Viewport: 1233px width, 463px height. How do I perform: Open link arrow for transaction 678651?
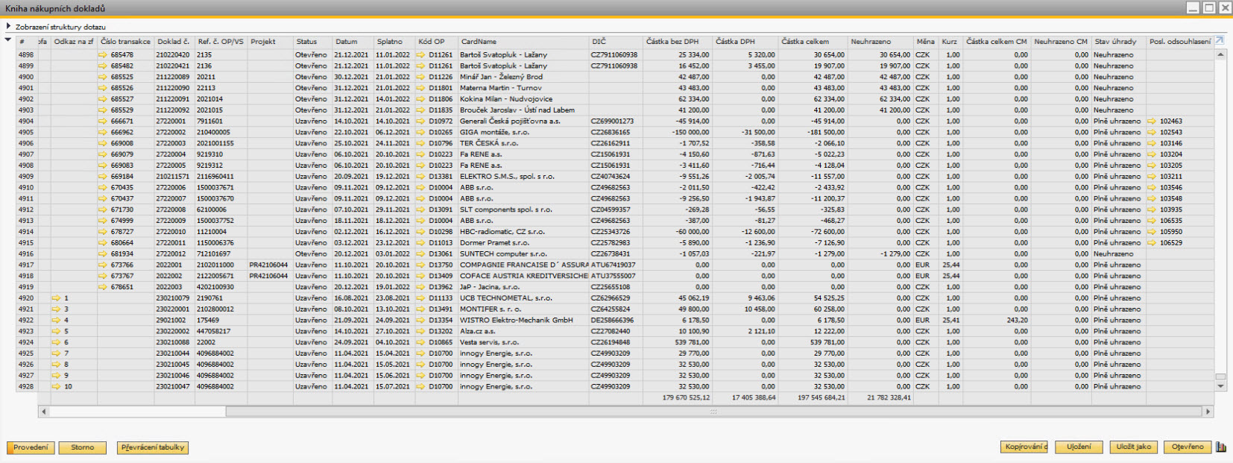103,287
